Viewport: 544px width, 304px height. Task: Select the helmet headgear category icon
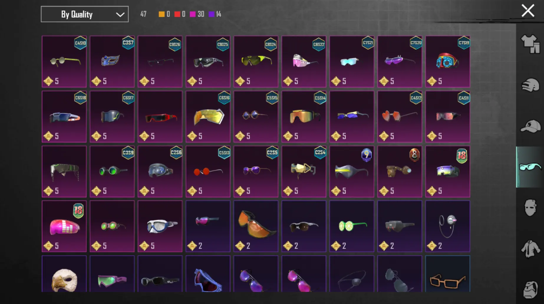click(x=530, y=85)
